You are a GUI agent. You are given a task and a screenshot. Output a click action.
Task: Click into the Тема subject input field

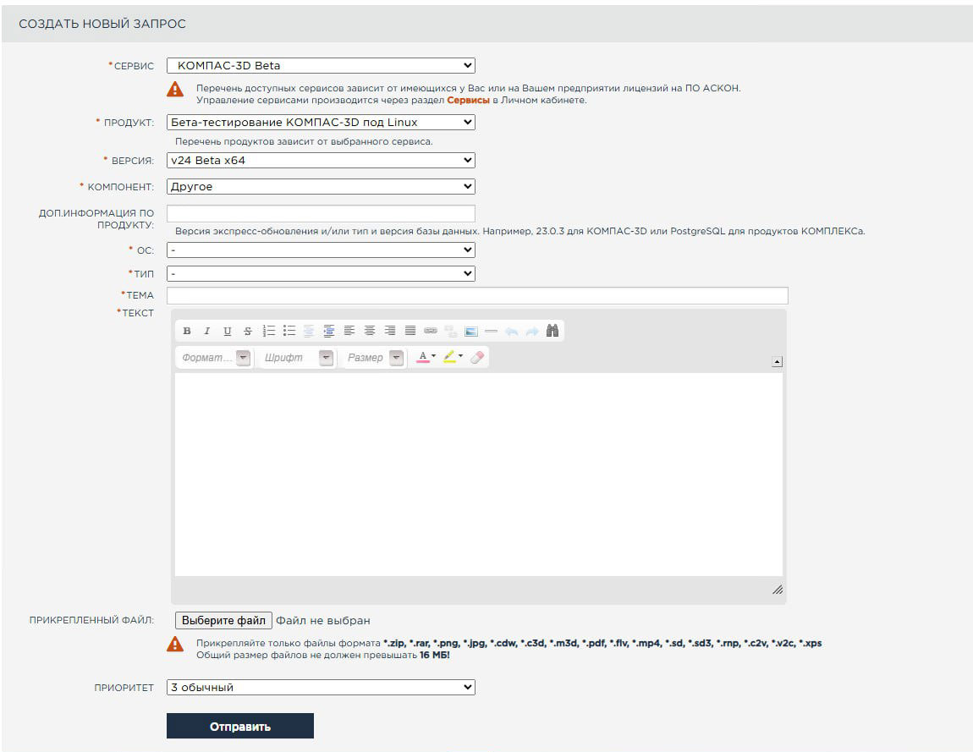tap(477, 295)
